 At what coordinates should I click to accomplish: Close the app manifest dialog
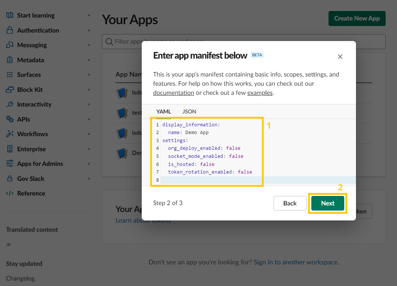(340, 56)
